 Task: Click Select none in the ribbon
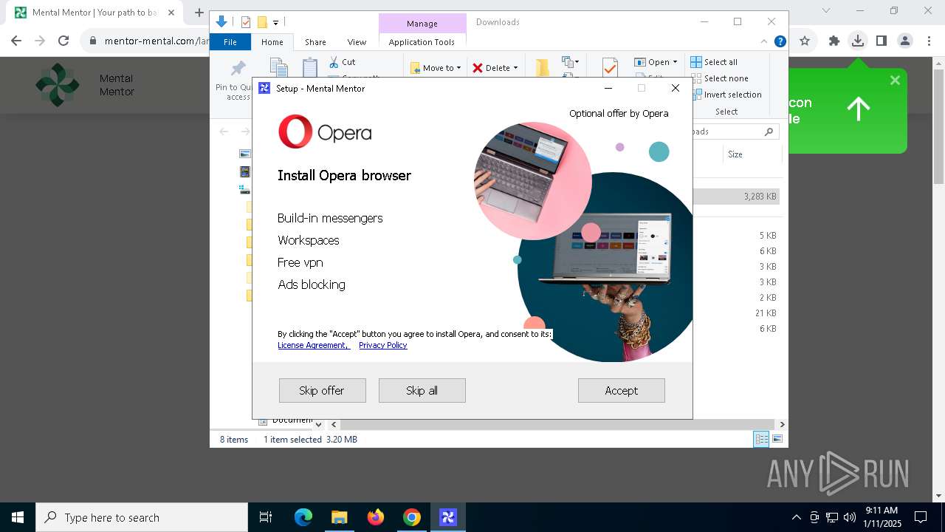point(719,78)
